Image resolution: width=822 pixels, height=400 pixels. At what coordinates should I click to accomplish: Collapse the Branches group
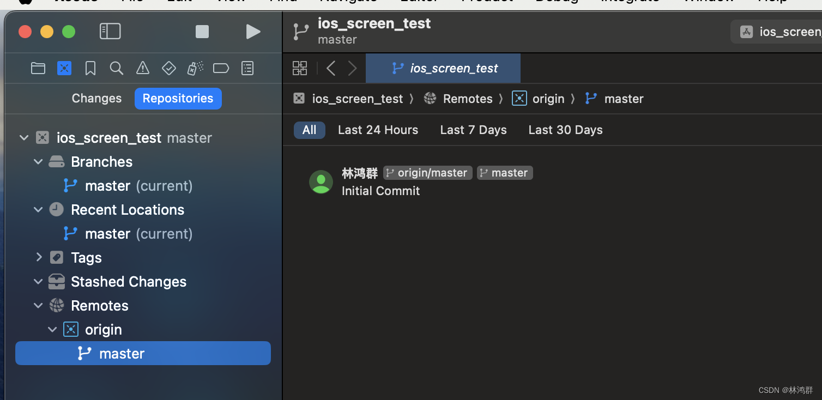(38, 162)
